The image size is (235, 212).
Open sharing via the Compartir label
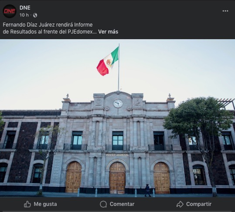click(x=199, y=204)
